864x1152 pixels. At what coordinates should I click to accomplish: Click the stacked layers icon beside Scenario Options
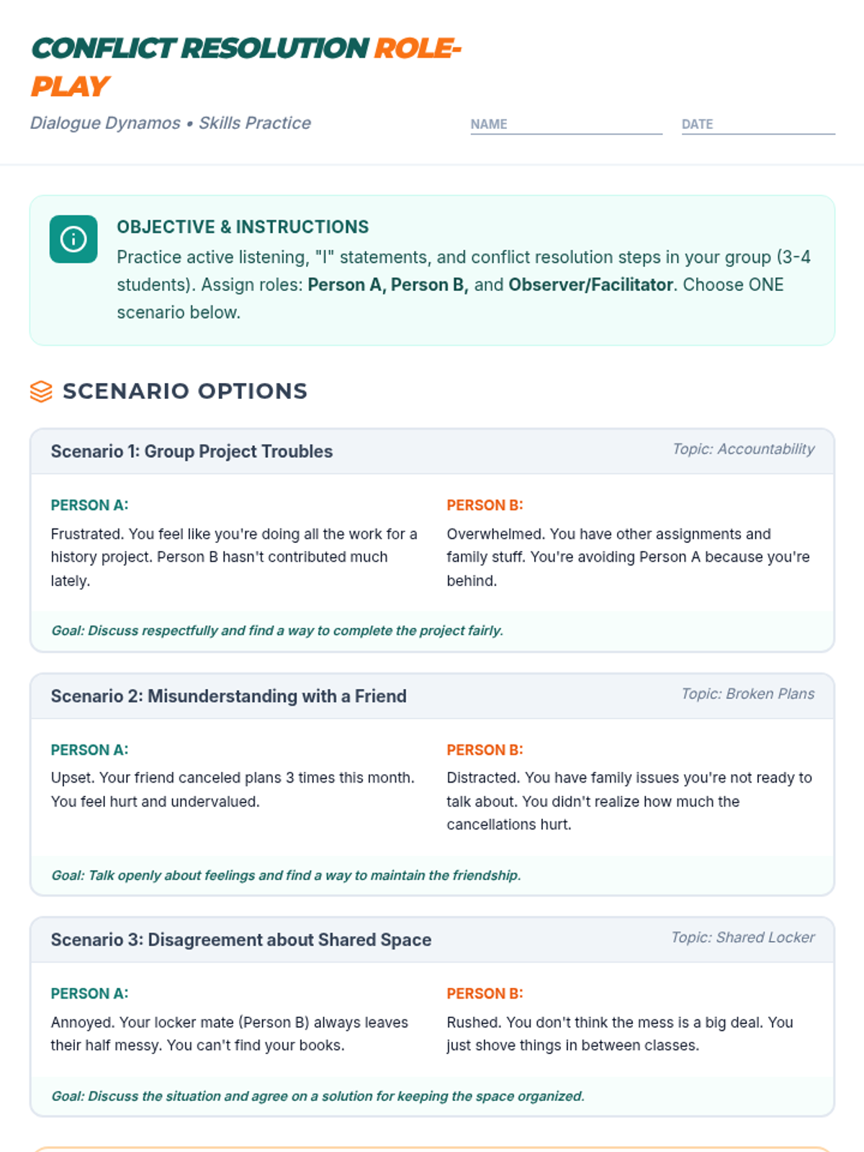click(x=41, y=392)
